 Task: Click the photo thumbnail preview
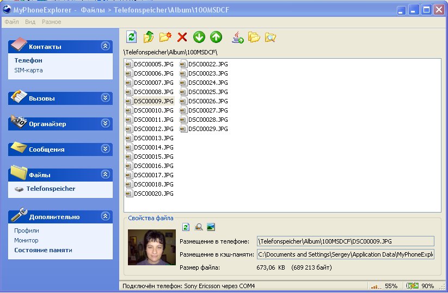coord(152,247)
